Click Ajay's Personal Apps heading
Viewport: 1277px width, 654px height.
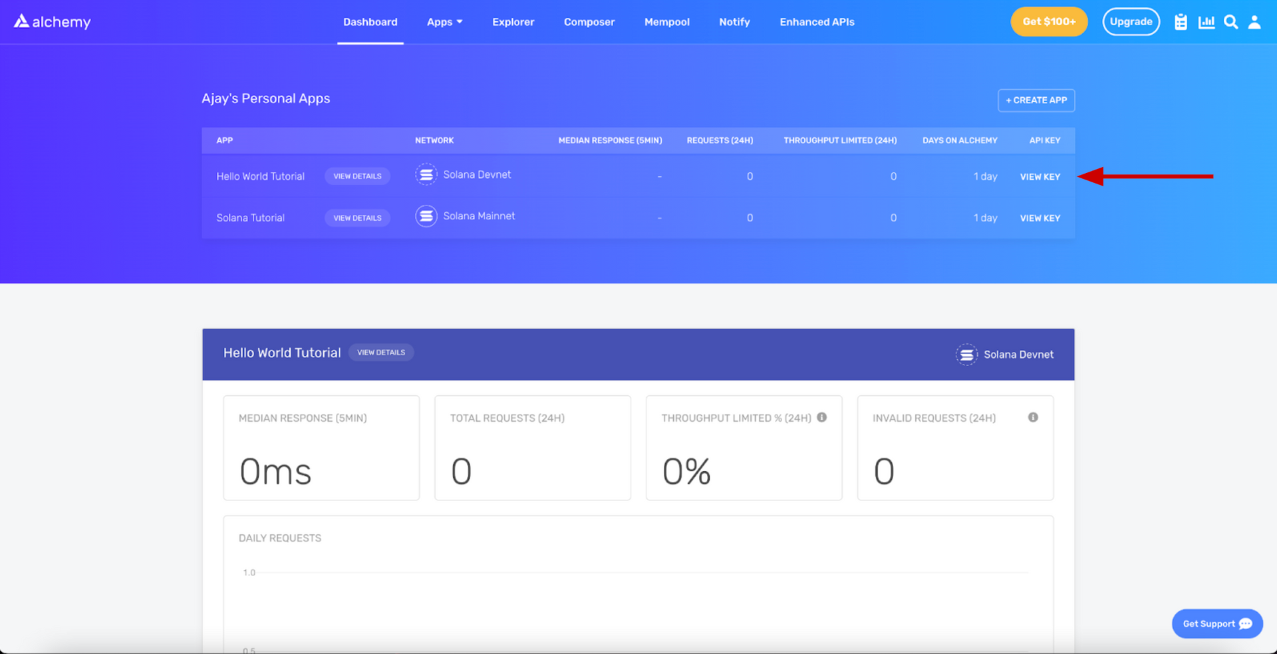[x=266, y=98]
